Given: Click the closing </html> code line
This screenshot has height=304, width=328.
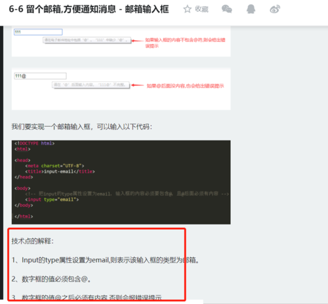Looking at the screenshot, I should click(24, 216).
